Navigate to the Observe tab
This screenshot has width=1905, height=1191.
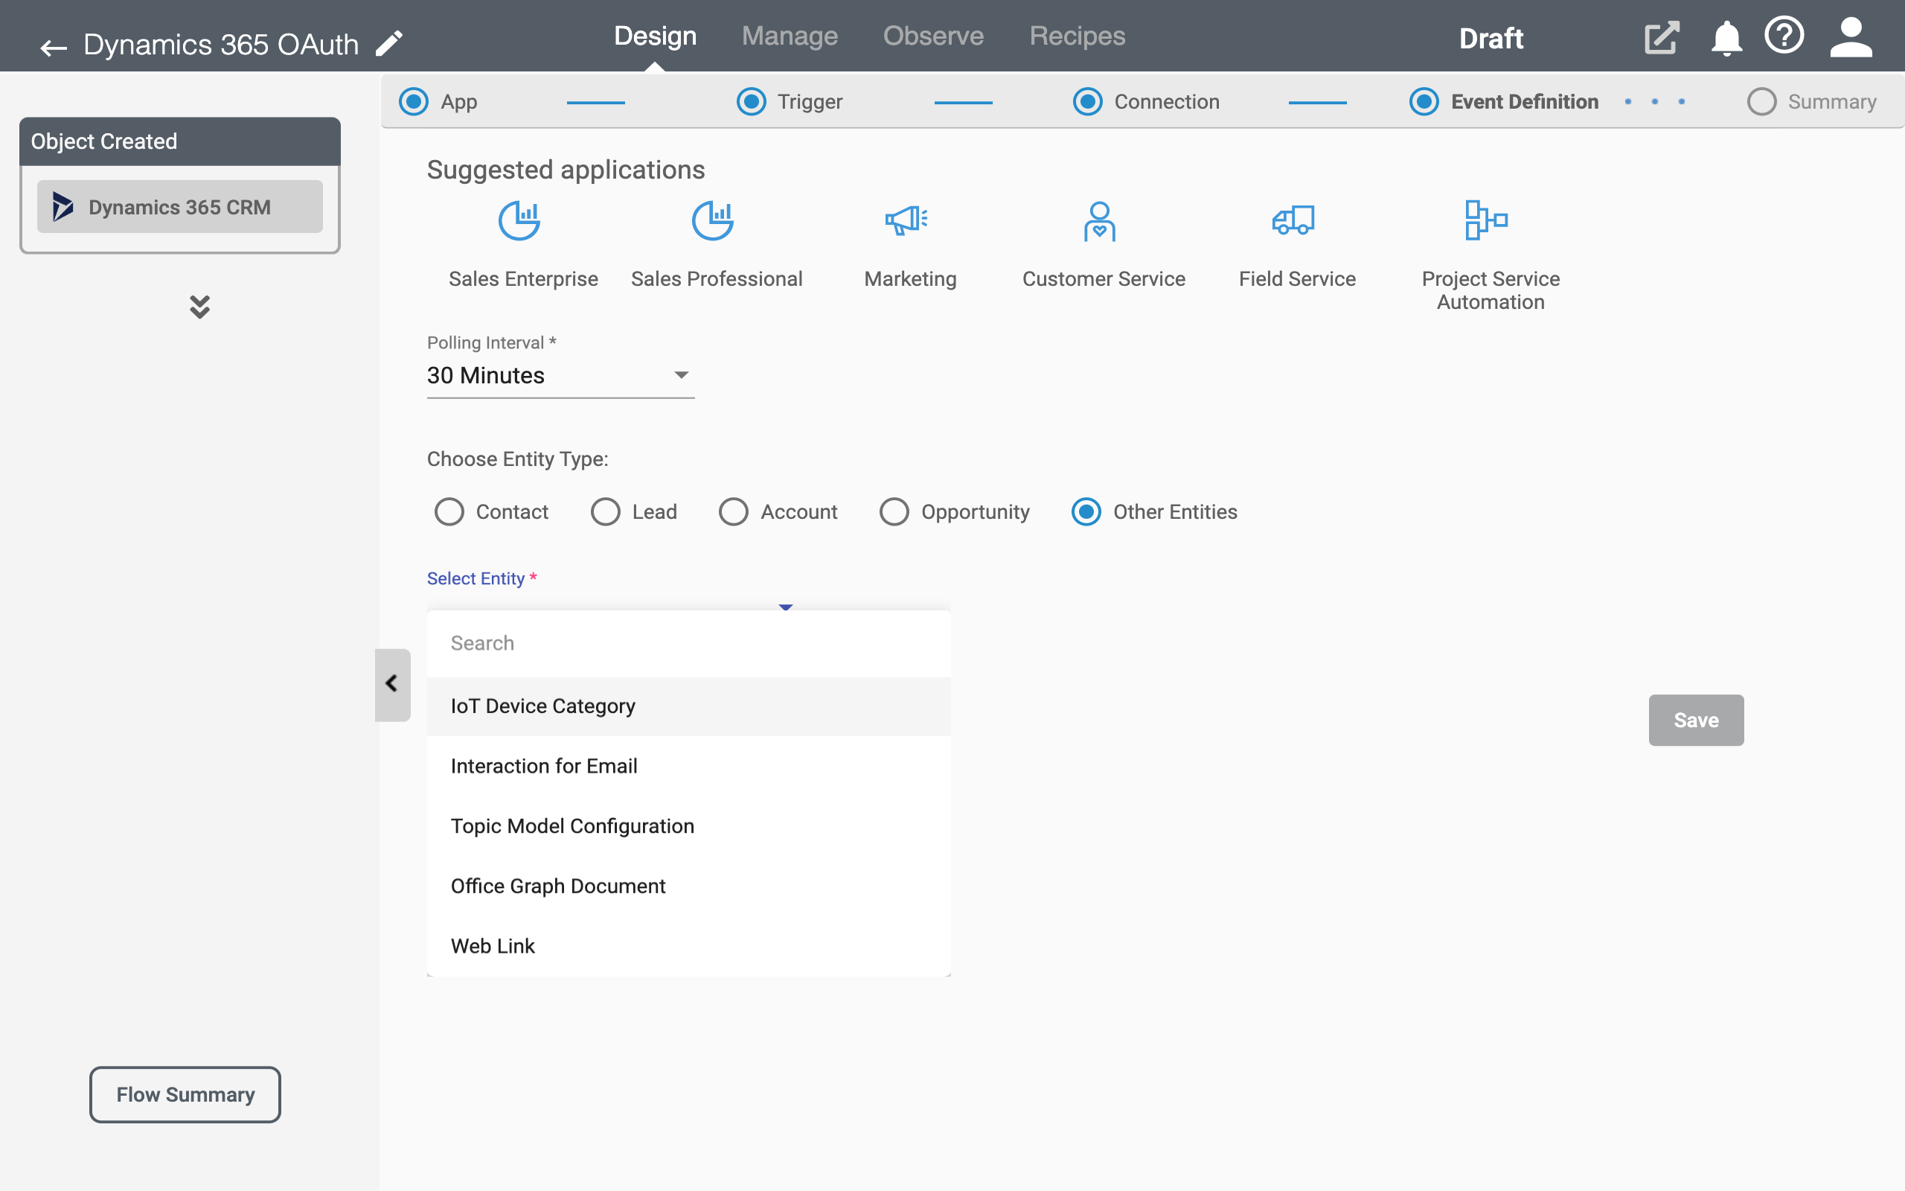point(932,37)
